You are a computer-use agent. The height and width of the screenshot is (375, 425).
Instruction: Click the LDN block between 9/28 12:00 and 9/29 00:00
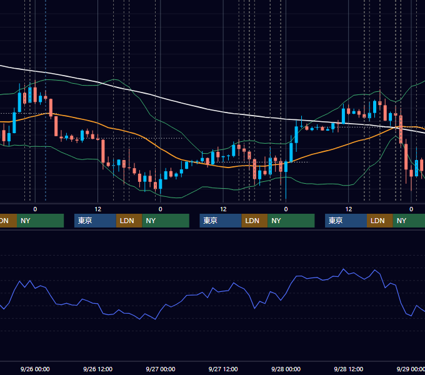click(380, 221)
